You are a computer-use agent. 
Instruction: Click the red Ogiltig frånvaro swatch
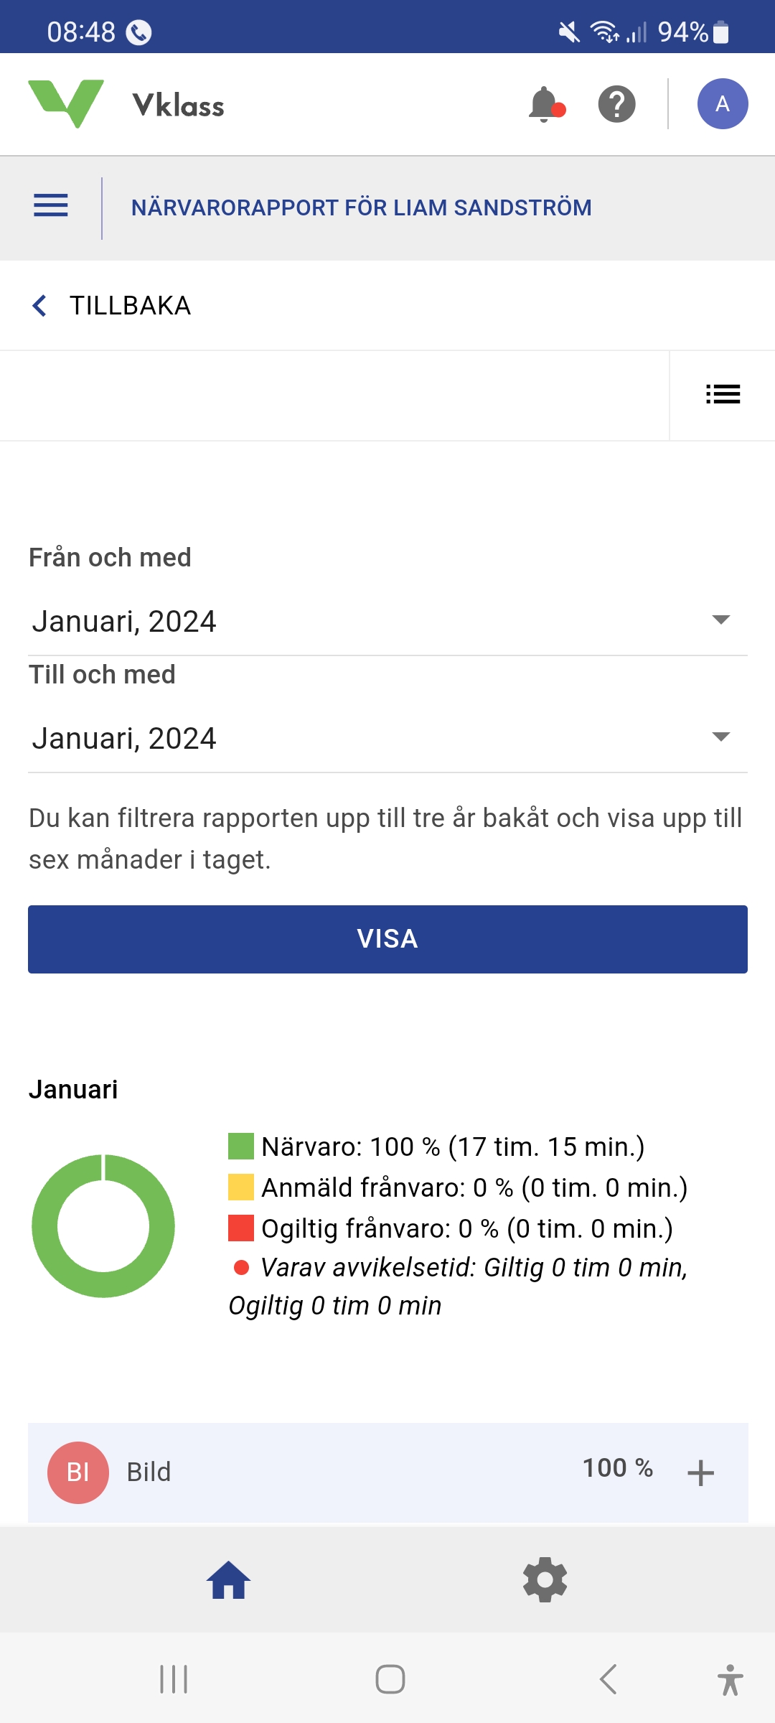click(x=241, y=1228)
